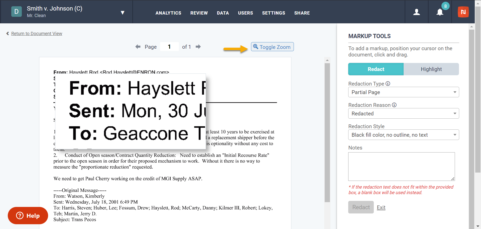This screenshot has height=229, width=481.
Task: Open the Users menu
Action: click(x=245, y=13)
